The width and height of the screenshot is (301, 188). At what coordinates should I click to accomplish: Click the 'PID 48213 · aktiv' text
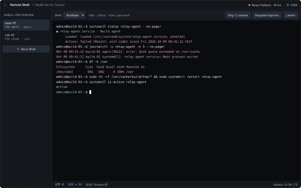pos(18,27)
